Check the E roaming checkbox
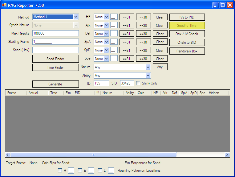 pos(80,170)
